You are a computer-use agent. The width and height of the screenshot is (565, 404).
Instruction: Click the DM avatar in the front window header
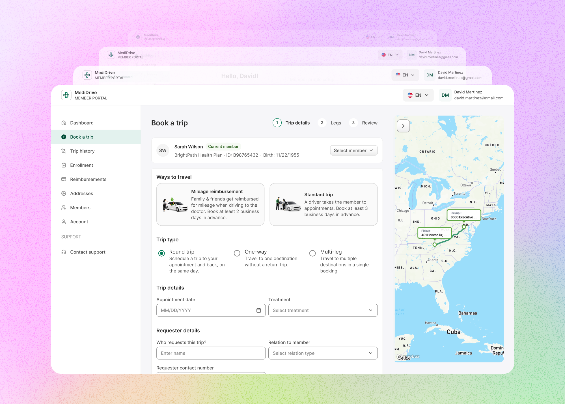coord(445,95)
